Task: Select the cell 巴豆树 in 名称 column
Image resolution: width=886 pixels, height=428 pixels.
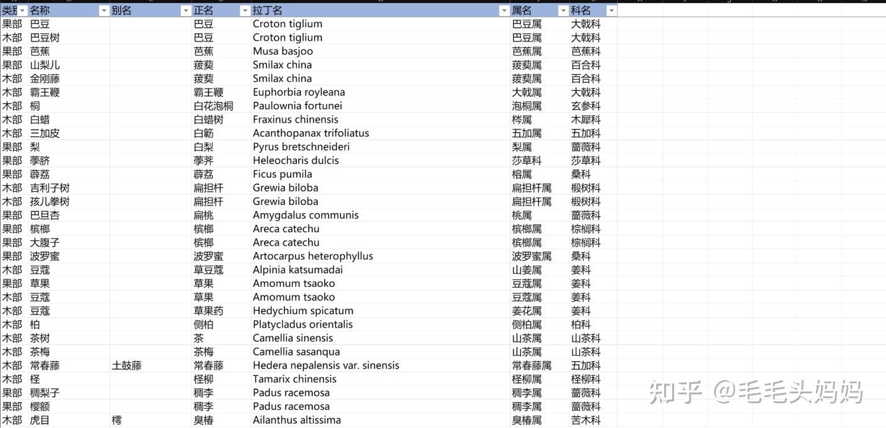Action: (69, 38)
